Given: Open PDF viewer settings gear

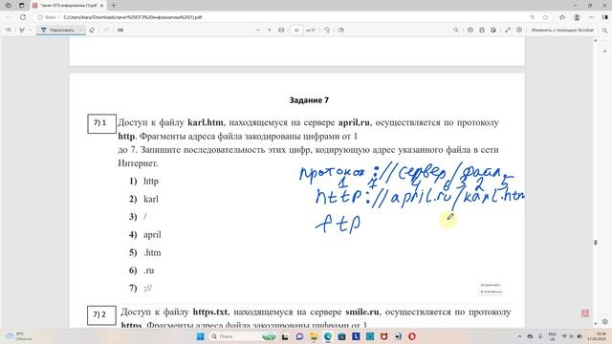Looking at the screenshot, I should pos(519,30).
